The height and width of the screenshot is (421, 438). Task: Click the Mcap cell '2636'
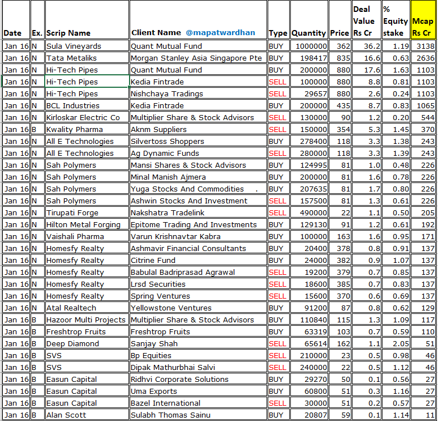click(423, 58)
